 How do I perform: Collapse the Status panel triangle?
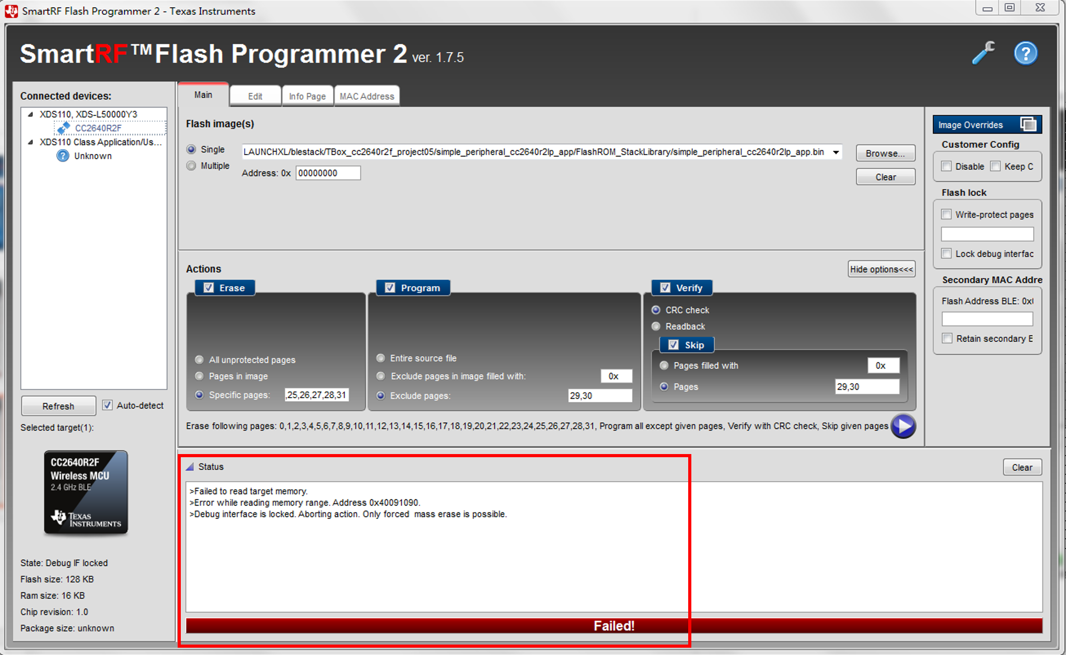[x=190, y=467]
